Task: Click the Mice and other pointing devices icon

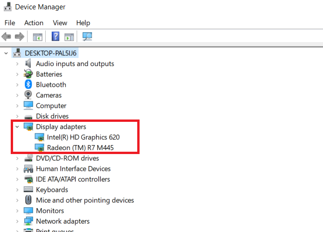Action: click(28, 200)
